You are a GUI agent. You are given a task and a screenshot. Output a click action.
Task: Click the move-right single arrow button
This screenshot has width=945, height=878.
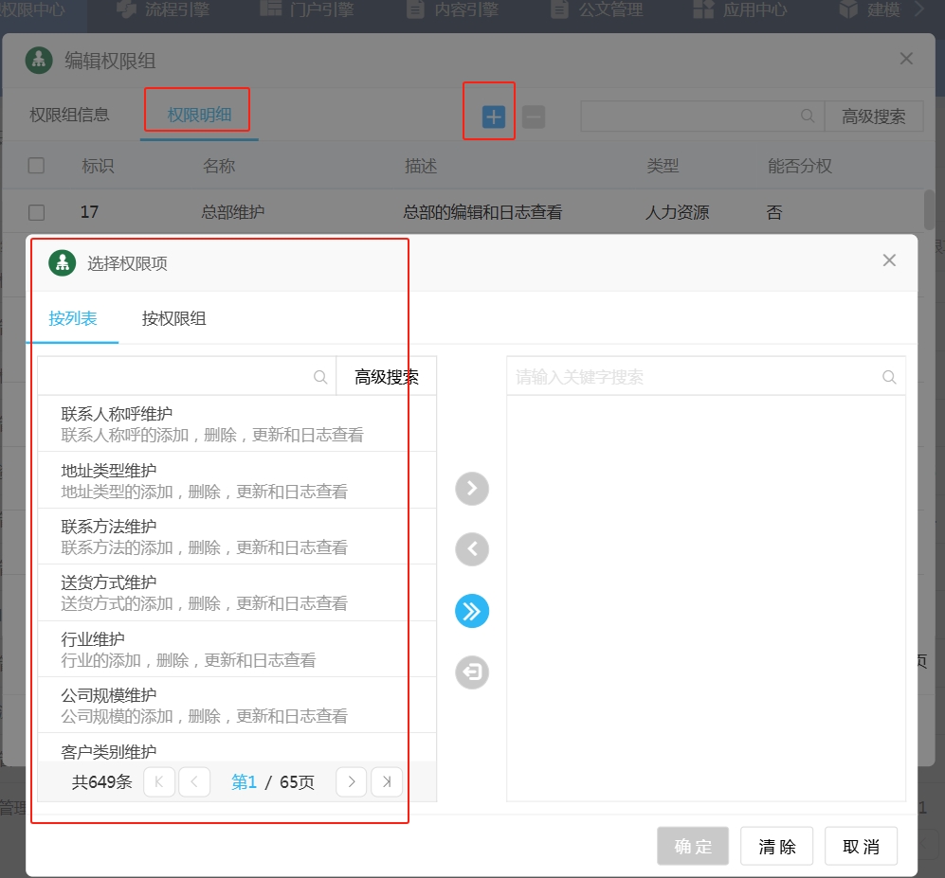tap(472, 489)
